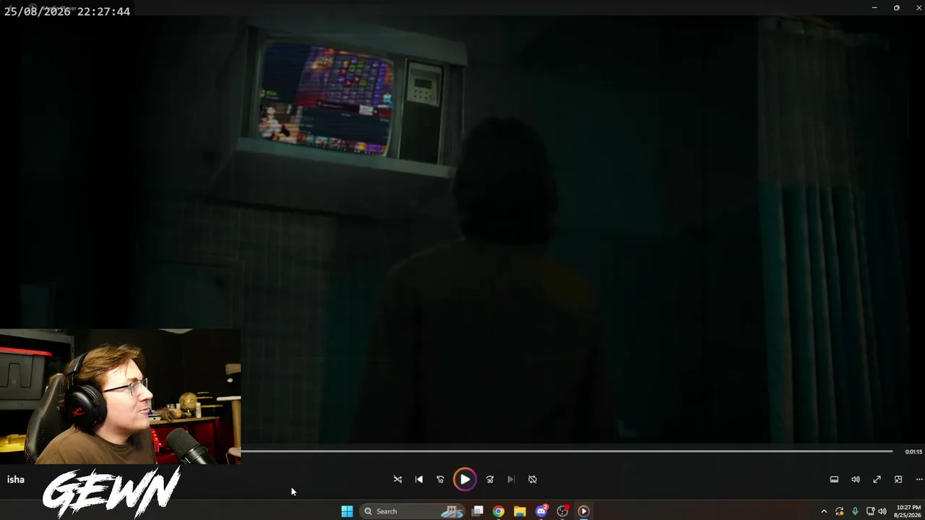Open the player's more options menu
This screenshot has height=520, width=925.
(x=919, y=479)
